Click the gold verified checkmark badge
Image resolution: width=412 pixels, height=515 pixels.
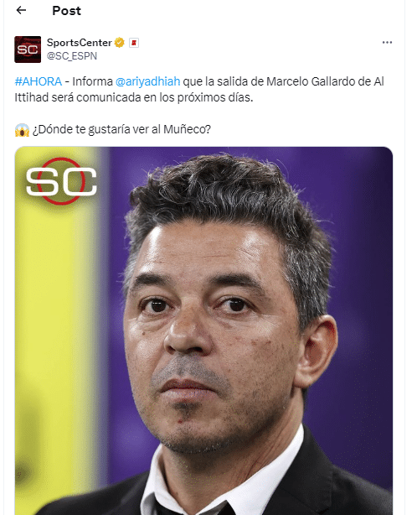click(120, 43)
